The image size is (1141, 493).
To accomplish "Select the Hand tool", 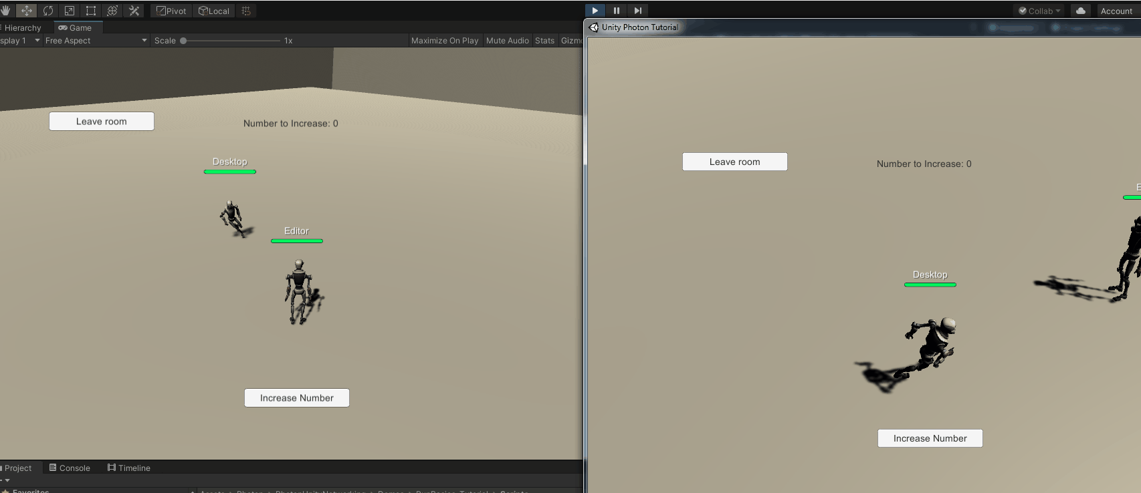I will tap(5, 11).
